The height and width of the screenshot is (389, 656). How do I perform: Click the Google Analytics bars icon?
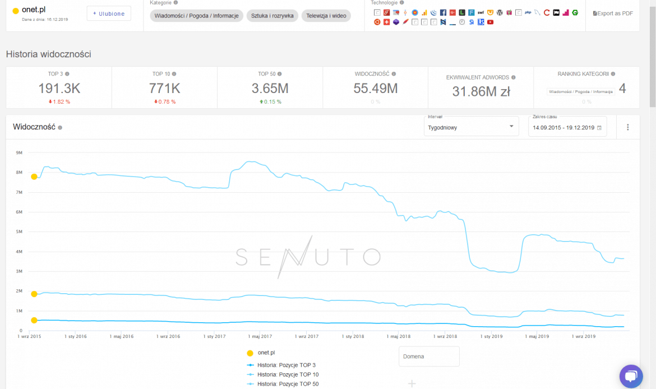(x=424, y=12)
